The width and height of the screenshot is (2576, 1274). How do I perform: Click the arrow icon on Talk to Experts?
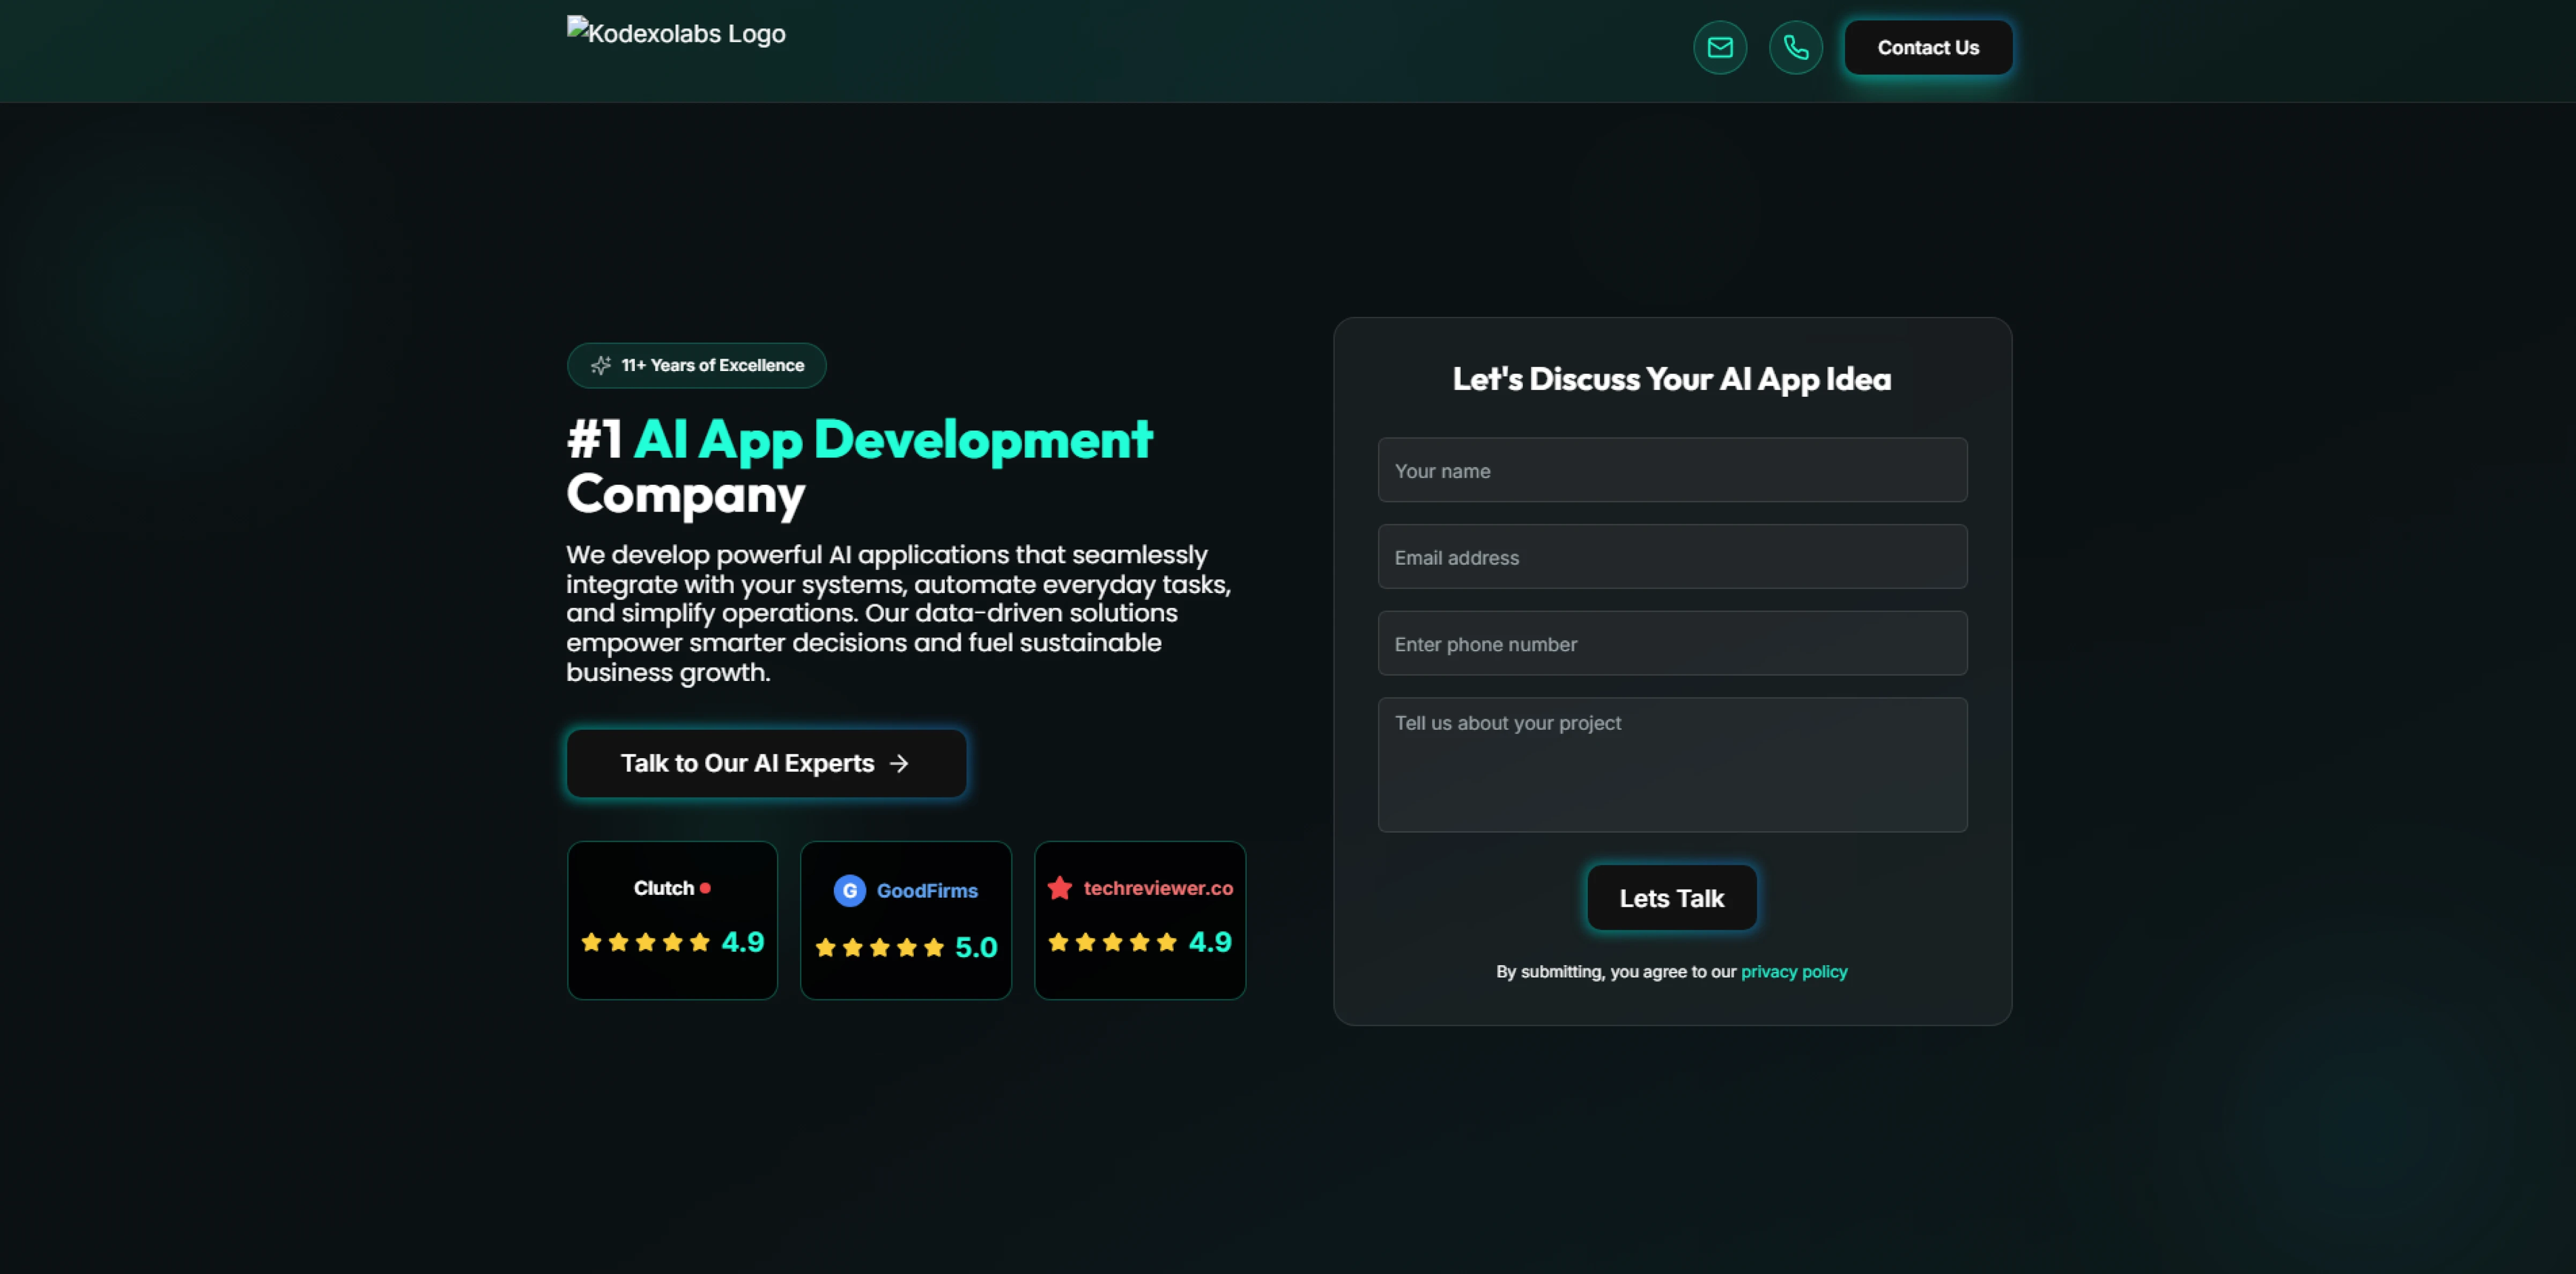pos(899,763)
